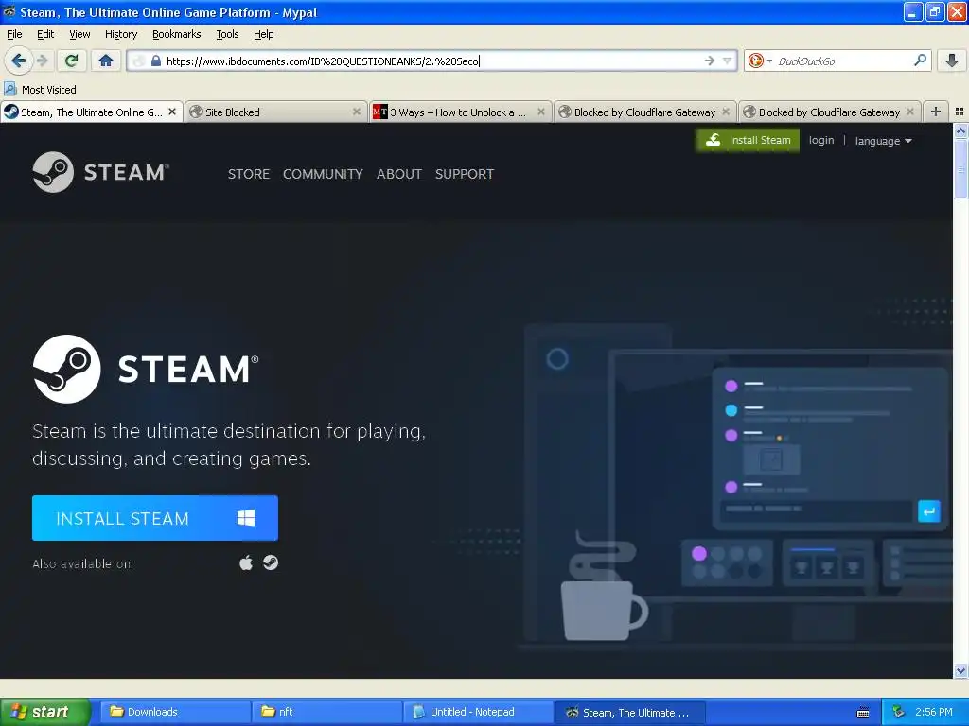Viewport: 969px width, 726px height.
Task: Click the large Steam logo in hero
Action: point(146,370)
